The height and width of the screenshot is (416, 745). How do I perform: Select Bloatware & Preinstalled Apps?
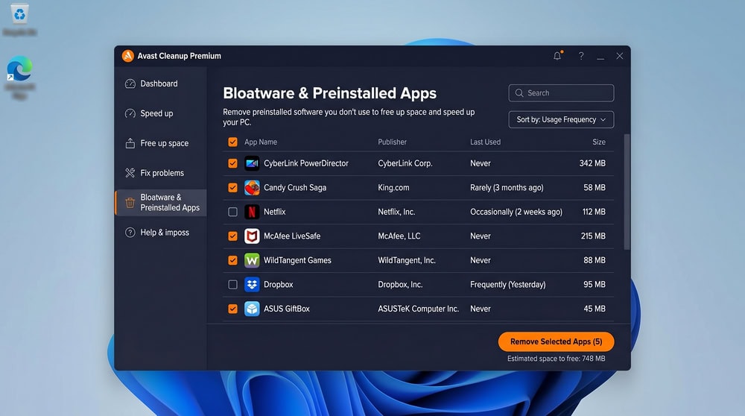point(161,203)
